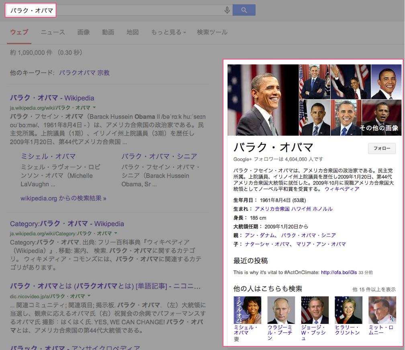Image resolution: width=405 pixels, height=350 pixels.
Task: Open the http://ofa.bo/i0ls post link
Action: (339, 272)
